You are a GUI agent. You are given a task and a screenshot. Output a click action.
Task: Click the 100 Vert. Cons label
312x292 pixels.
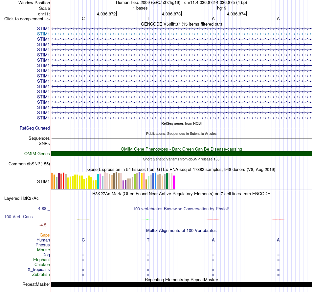[18, 217]
